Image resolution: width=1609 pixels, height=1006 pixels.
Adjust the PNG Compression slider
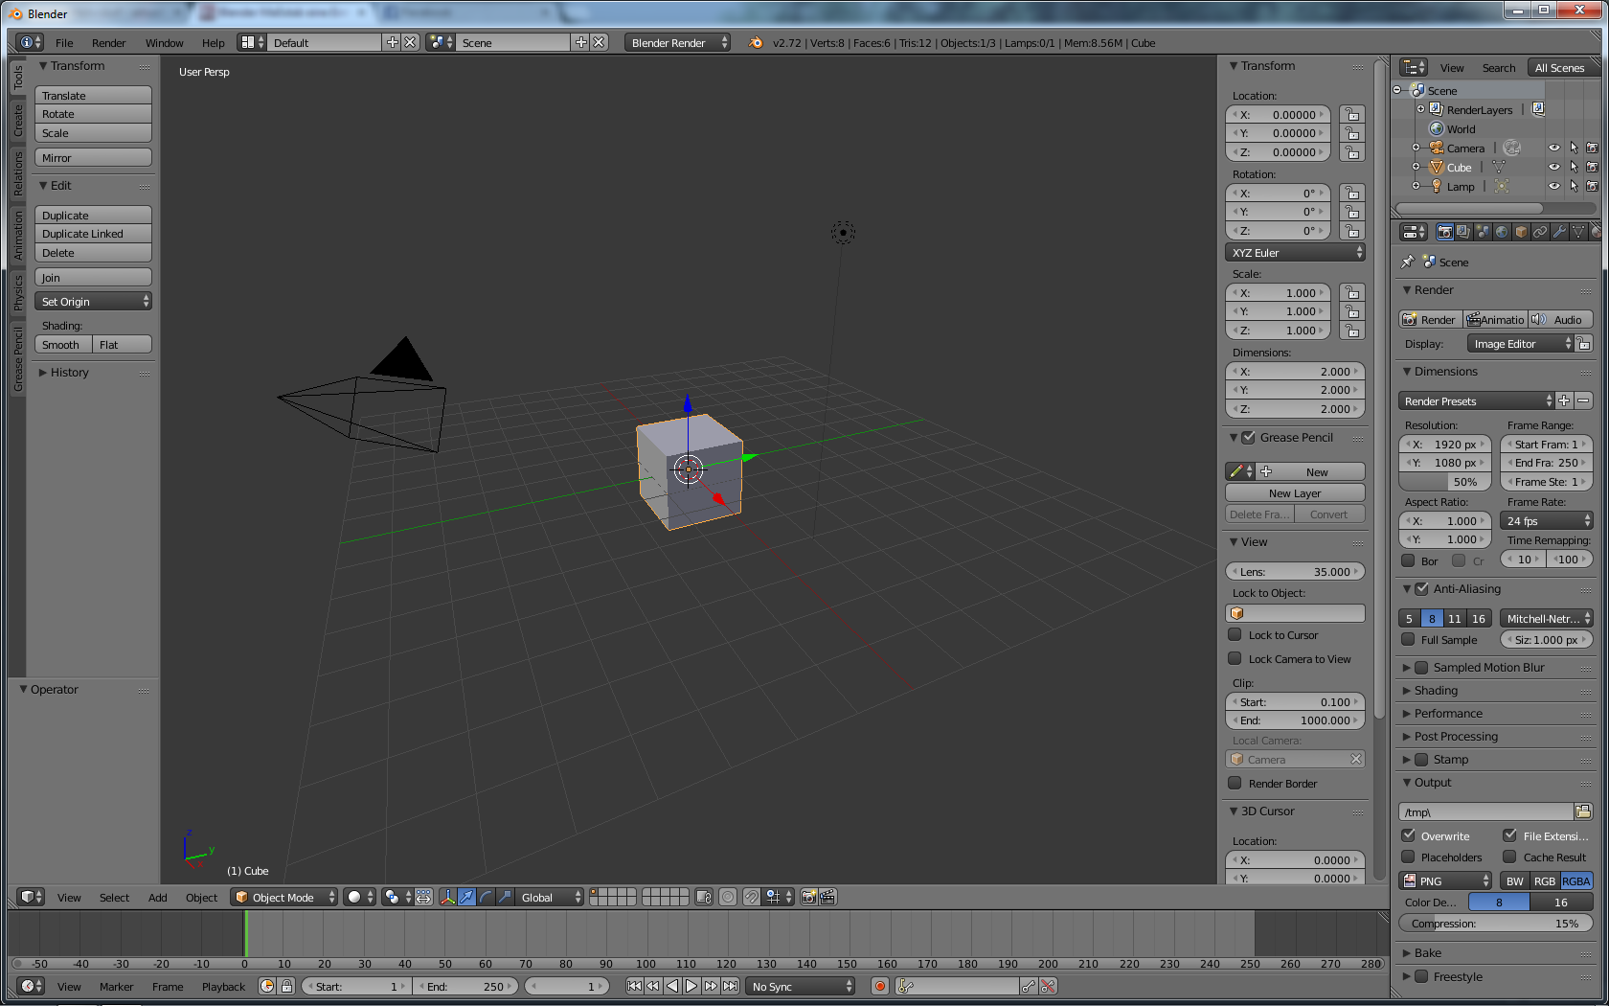pos(1495,924)
